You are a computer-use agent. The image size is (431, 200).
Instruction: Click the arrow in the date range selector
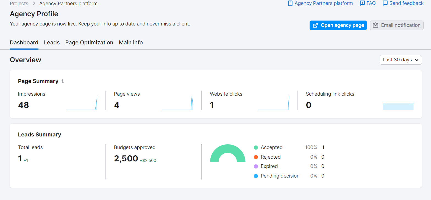click(x=417, y=60)
